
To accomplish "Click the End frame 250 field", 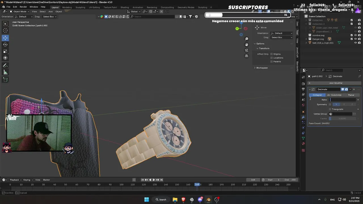I will (290, 180).
